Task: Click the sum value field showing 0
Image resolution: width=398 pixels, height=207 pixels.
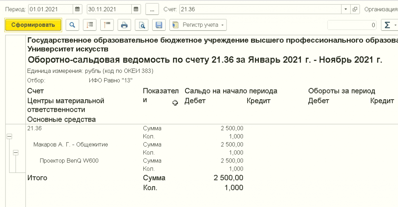Action: pyautogui.click(x=352, y=25)
